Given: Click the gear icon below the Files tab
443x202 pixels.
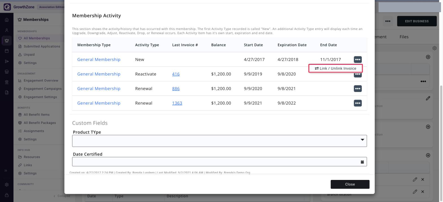Looking at the screenshot, I should [x=435, y=48].
